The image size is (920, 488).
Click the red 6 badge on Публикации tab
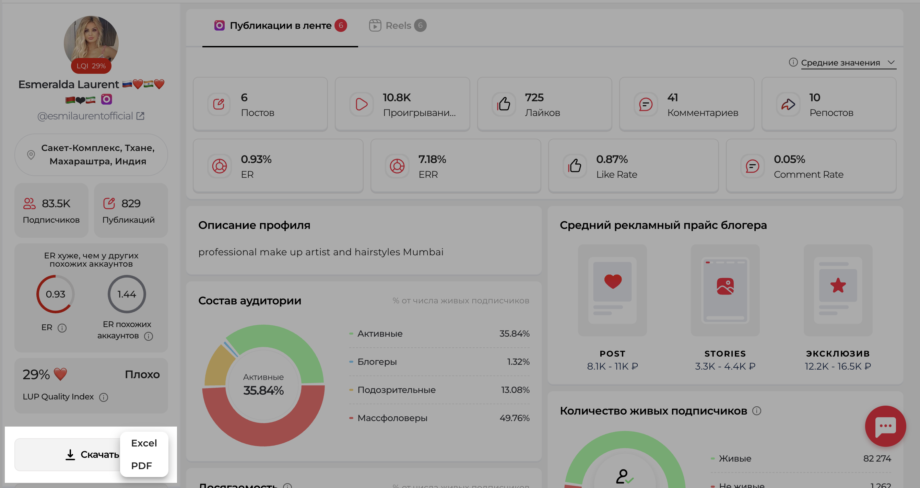[341, 25]
